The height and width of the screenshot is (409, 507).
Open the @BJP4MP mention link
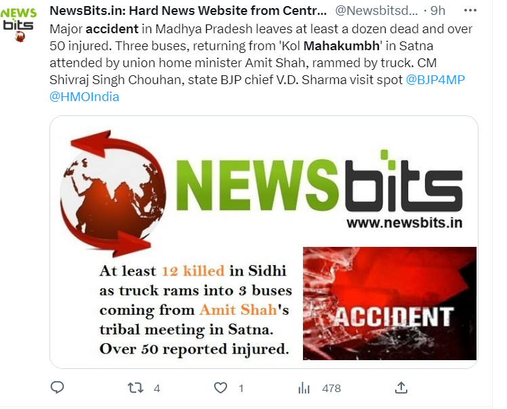[435, 79]
